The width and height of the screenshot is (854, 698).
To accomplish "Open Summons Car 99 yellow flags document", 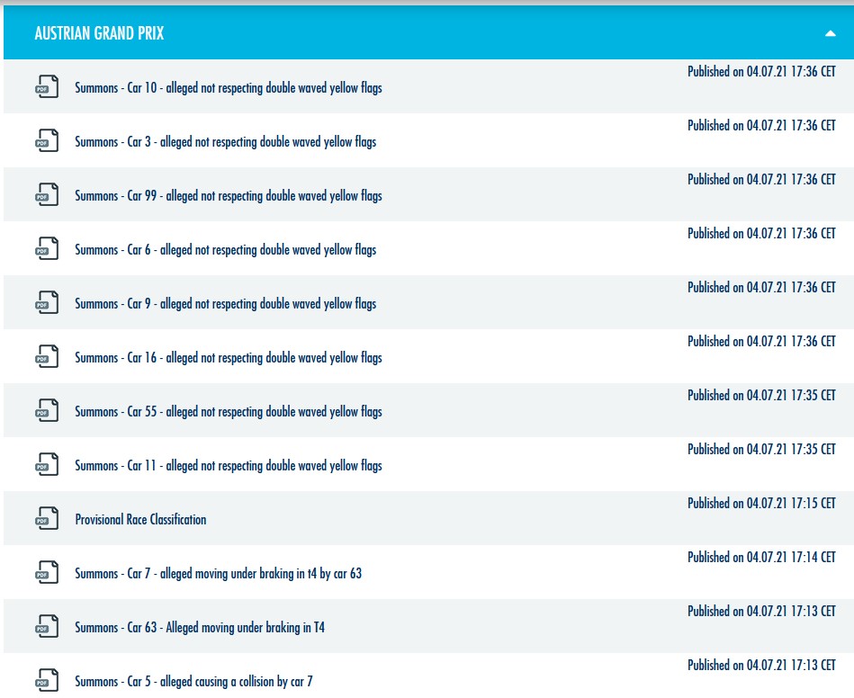I will pos(229,195).
